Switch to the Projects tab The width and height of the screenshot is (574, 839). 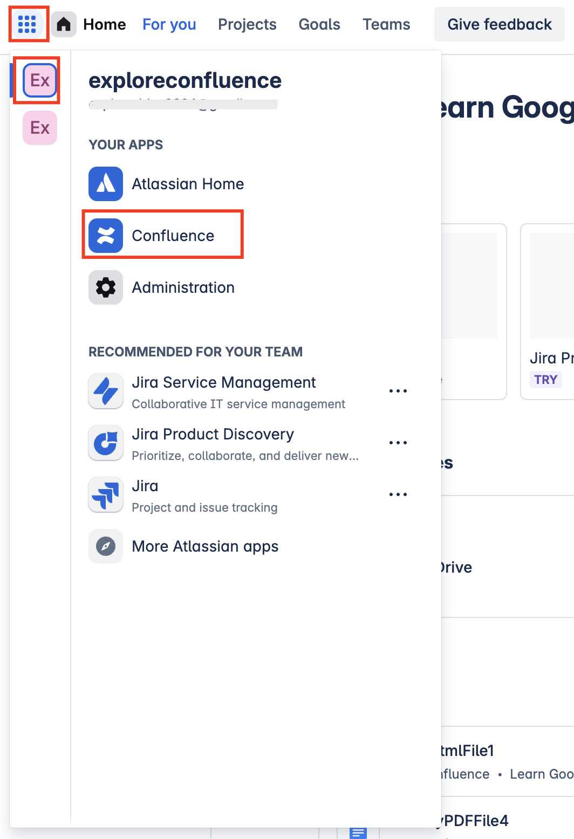click(x=247, y=24)
